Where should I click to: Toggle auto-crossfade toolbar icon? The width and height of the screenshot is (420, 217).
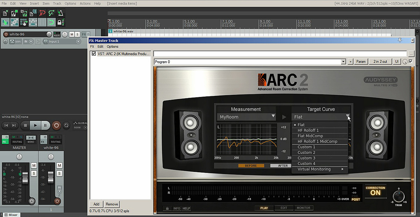(5, 22)
